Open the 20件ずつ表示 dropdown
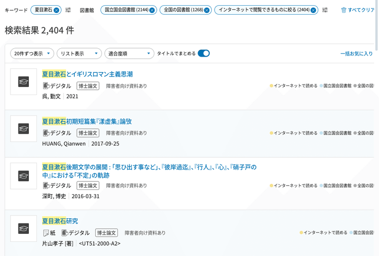 [32, 53]
